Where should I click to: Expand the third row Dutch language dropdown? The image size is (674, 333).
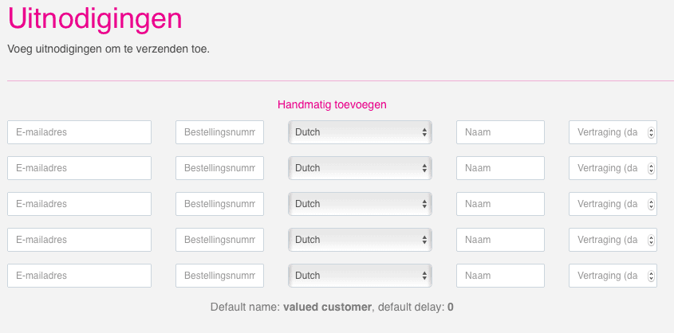[x=360, y=204]
